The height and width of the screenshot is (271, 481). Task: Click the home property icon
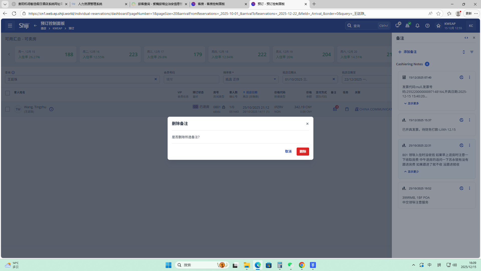point(438,26)
